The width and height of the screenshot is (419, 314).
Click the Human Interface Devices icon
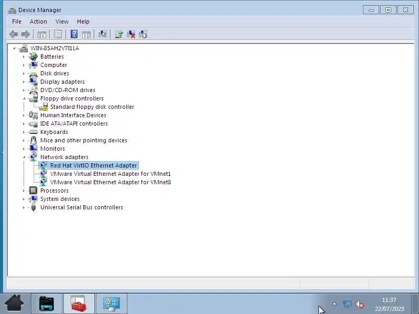34,115
